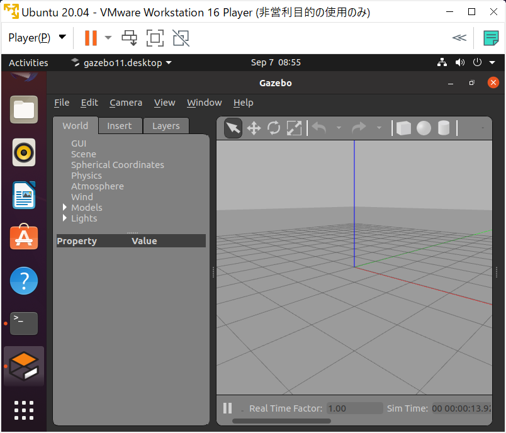The width and height of the screenshot is (506, 433).
Task: Enter VMware full screen mode icon
Action: [155, 38]
